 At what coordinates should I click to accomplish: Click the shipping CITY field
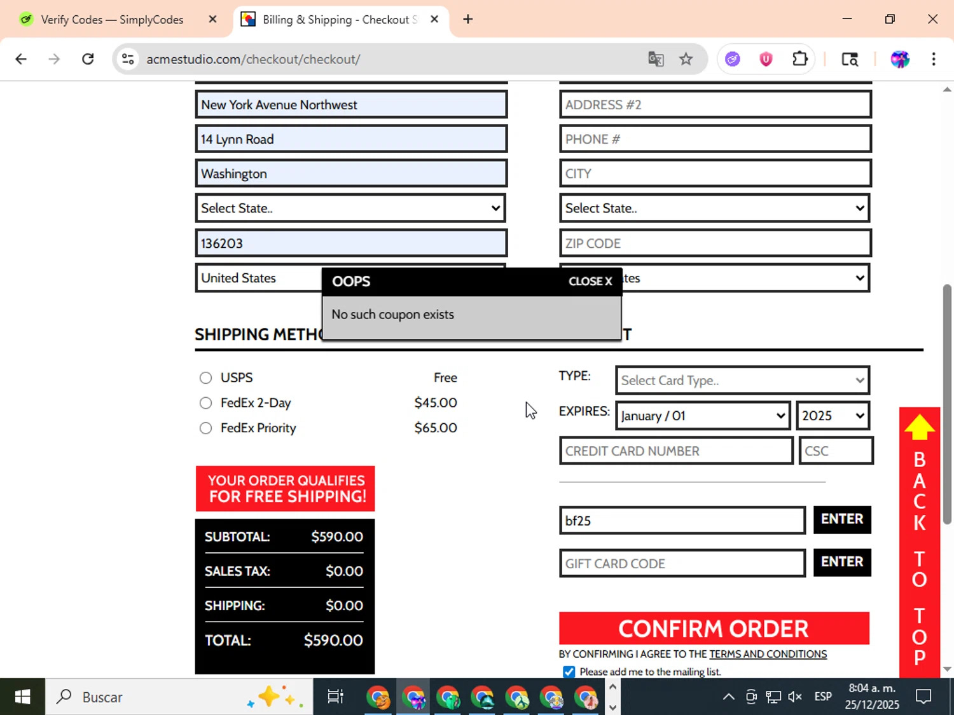715,174
